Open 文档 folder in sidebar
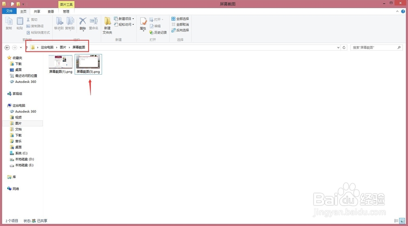Screen dimensions: 408x226 [x=16, y=129]
